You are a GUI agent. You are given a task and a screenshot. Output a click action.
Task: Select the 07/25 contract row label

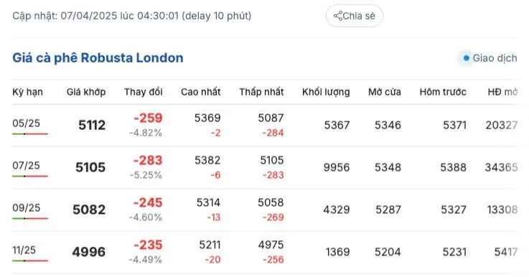(x=27, y=165)
